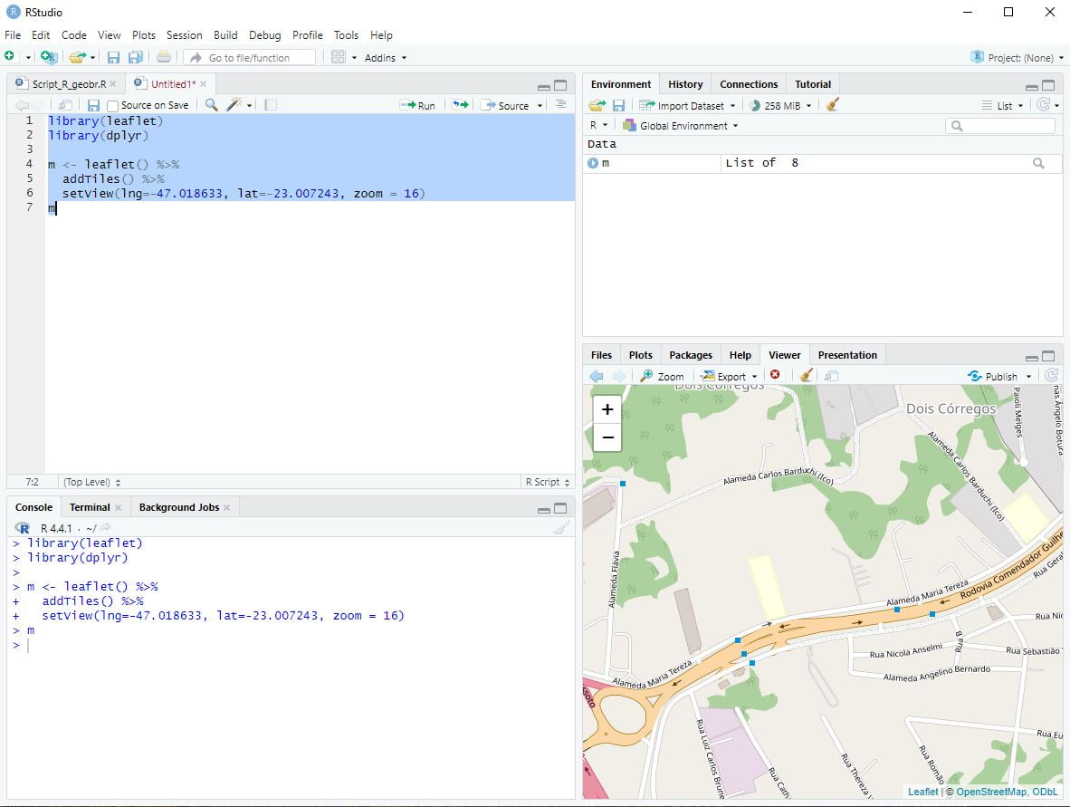Open R Script file type selector
The width and height of the screenshot is (1070, 807).
[548, 482]
